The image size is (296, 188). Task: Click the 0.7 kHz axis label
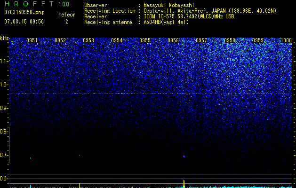coord(4,155)
